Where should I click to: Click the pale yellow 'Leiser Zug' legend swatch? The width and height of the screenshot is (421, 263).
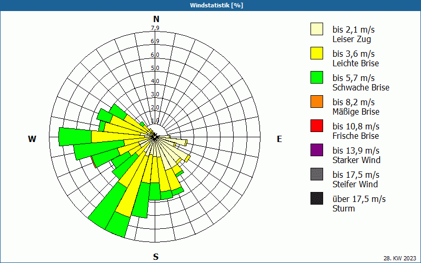pyautogui.click(x=316, y=29)
